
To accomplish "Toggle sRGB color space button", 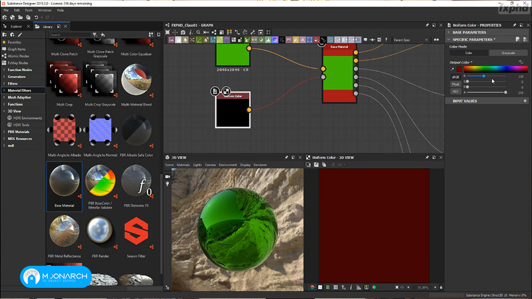I will click(x=456, y=77).
